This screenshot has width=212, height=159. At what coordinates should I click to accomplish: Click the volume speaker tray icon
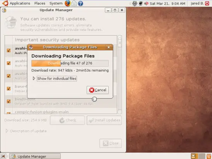coord(146,3)
